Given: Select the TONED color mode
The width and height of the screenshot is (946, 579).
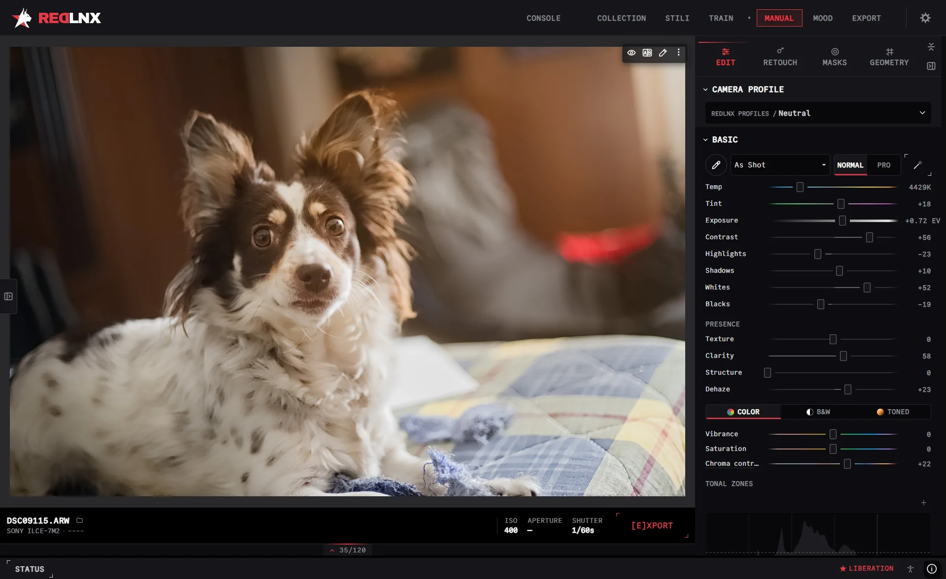Looking at the screenshot, I should click(x=893, y=412).
